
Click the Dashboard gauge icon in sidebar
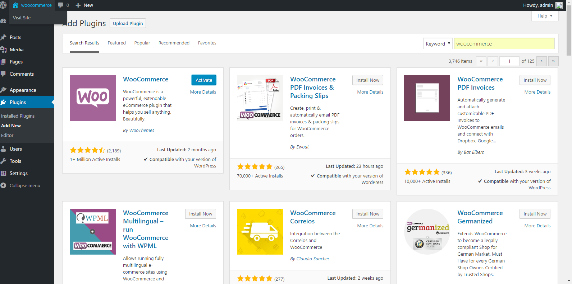[3, 21]
